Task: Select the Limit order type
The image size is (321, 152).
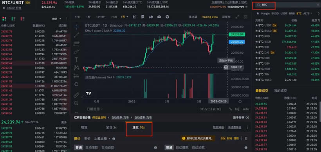Action: click(77, 139)
